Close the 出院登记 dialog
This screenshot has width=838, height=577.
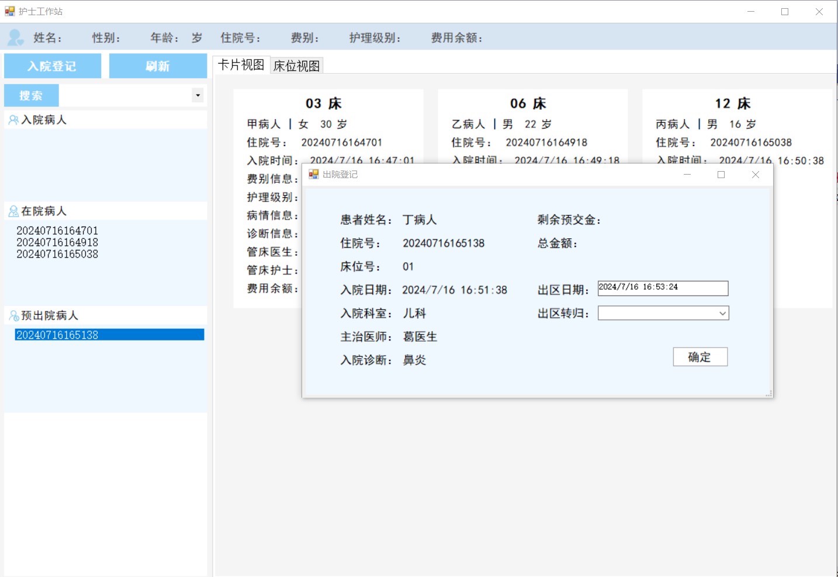point(755,175)
